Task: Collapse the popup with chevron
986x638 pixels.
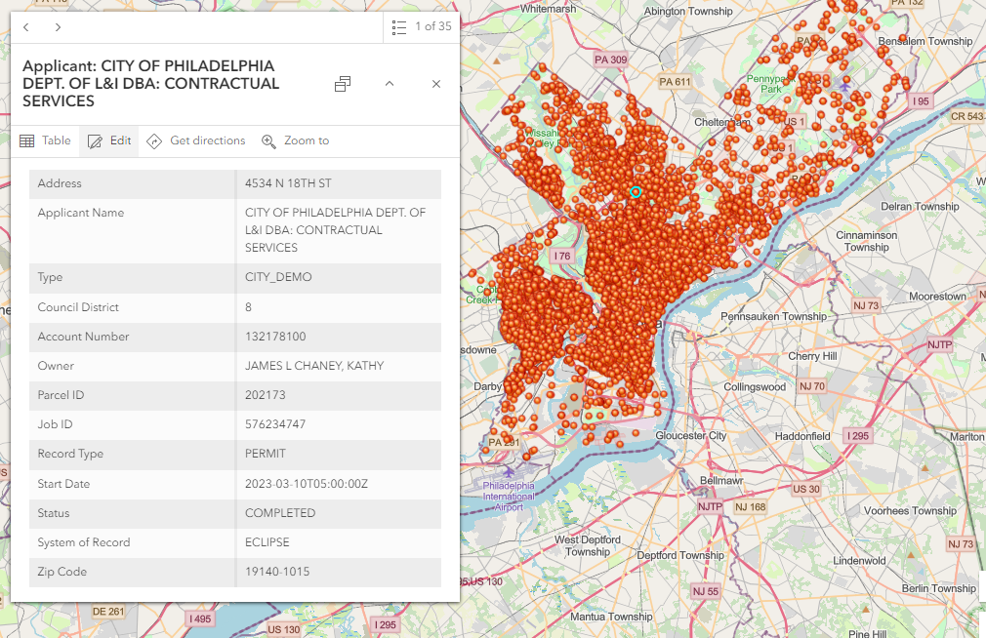Action: [x=390, y=84]
